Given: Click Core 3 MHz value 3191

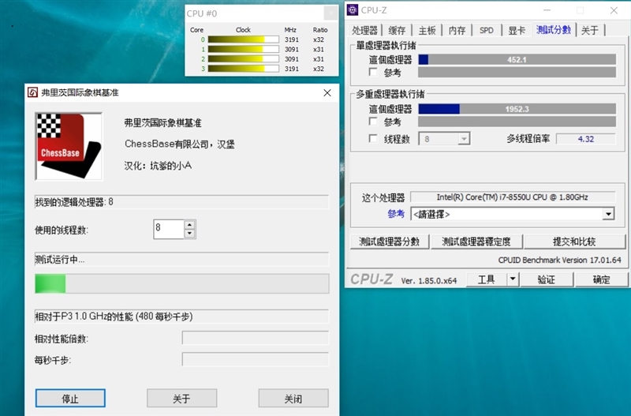Looking at the screenshot, I should [x=292, y=69].
